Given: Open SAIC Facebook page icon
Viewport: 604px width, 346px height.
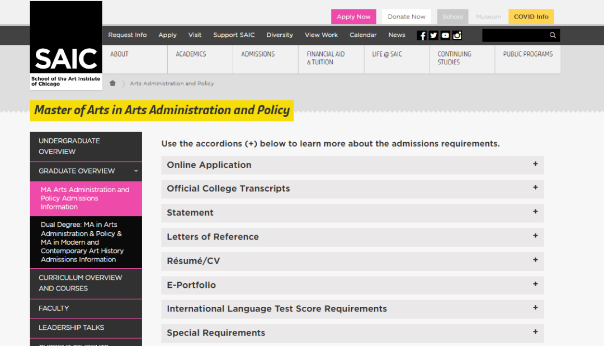Looking at the screenshot, I should [x=422, y=35].
